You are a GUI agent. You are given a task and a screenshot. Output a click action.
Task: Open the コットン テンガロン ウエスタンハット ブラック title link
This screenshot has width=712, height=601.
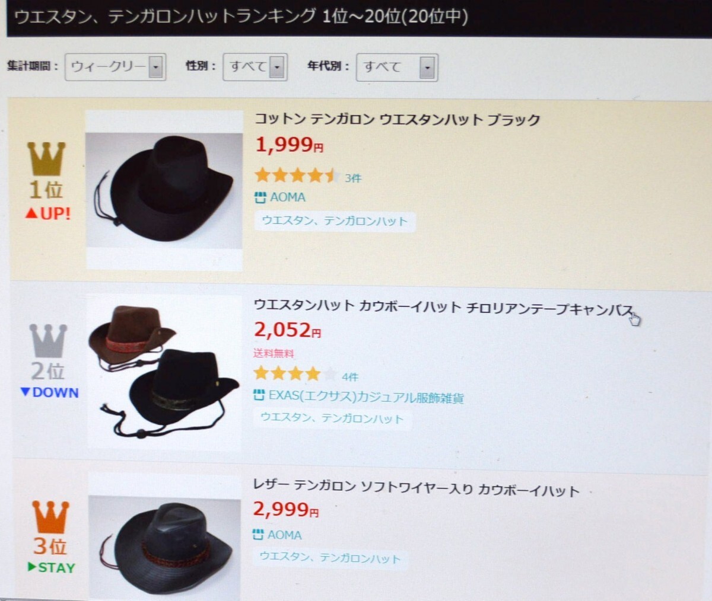click(398, 119)
